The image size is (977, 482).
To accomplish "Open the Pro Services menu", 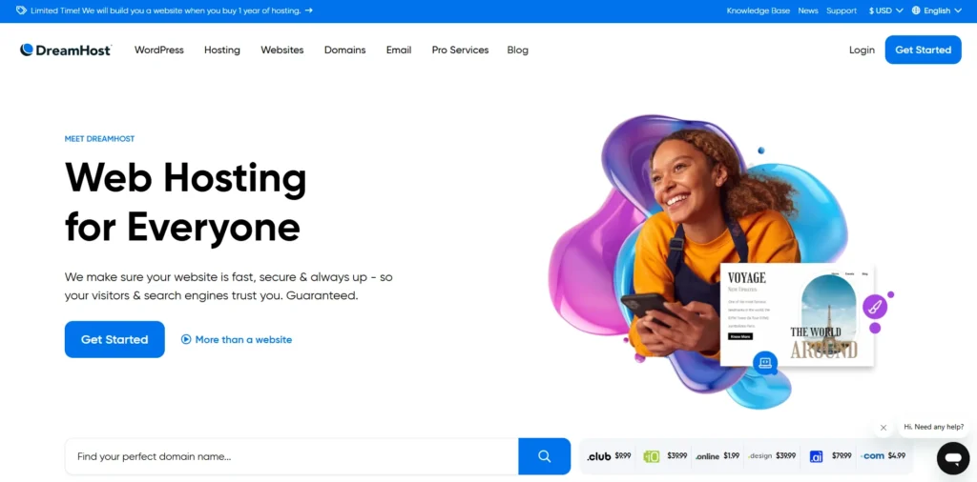I will pos(461,50).
